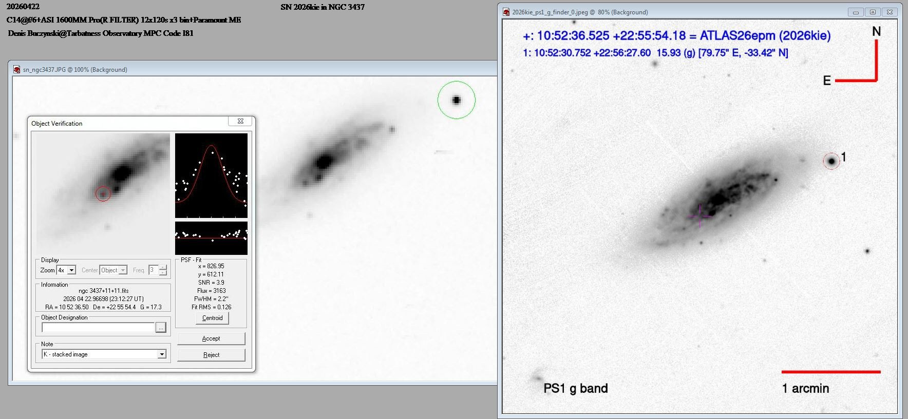Click the Accept button in Object Verification
This screenshot has height=419, width=908.
211,338
